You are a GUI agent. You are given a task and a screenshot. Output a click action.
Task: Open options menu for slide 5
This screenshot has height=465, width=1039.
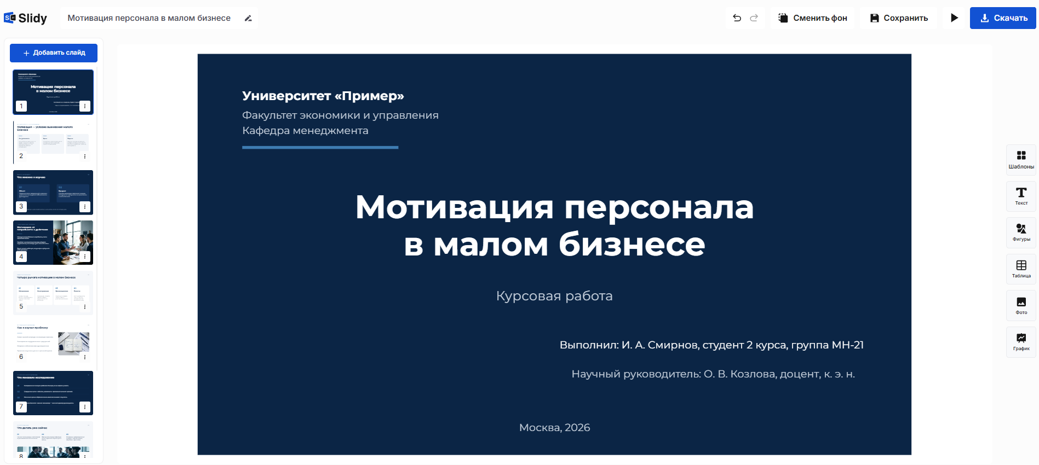[x=85, y=307]
